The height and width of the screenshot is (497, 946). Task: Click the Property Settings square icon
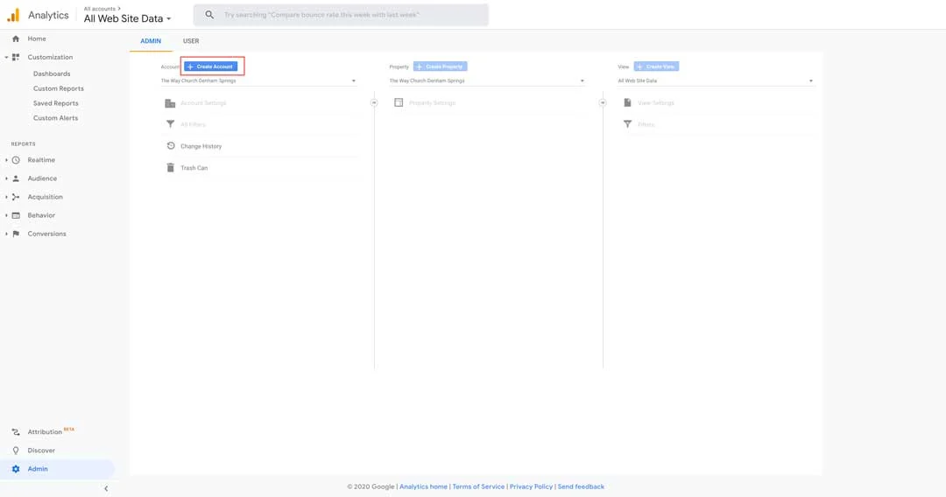[399, 102]
